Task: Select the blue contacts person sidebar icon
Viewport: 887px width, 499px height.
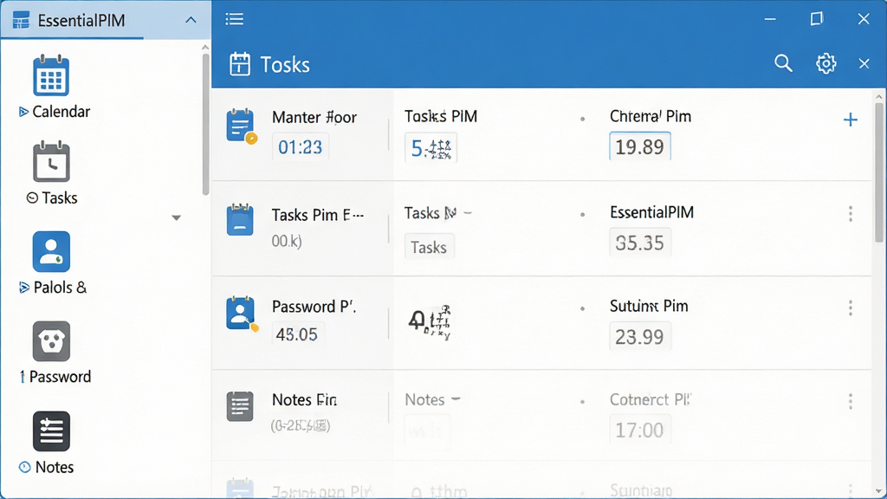Action: coord(51,251)
